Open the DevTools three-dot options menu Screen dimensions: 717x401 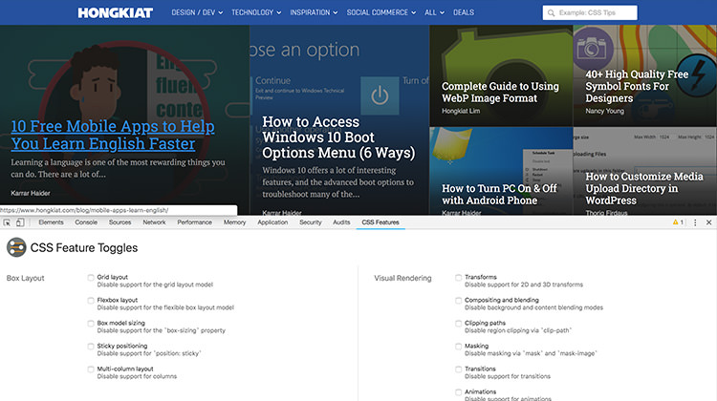tap(693, 222)
